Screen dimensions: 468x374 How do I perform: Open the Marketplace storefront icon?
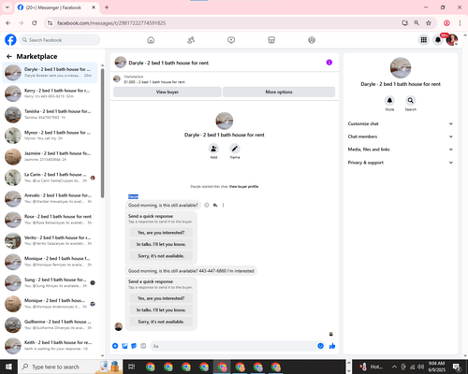[x=271, y=40]
